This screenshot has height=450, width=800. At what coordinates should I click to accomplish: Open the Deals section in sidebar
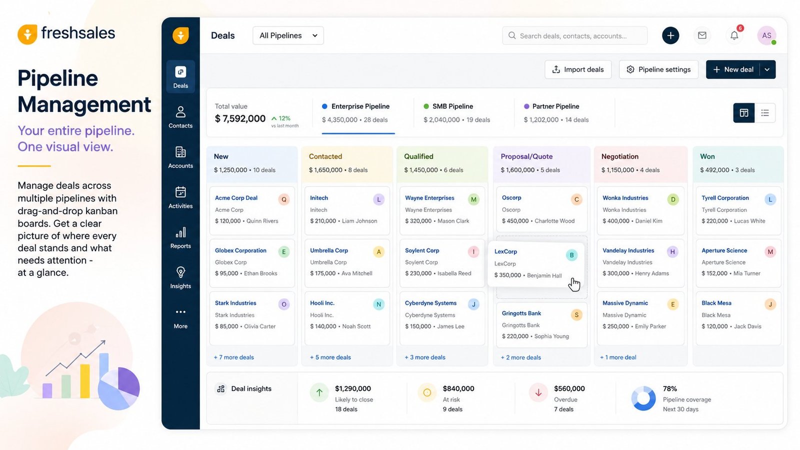click(x=180, y=77)
